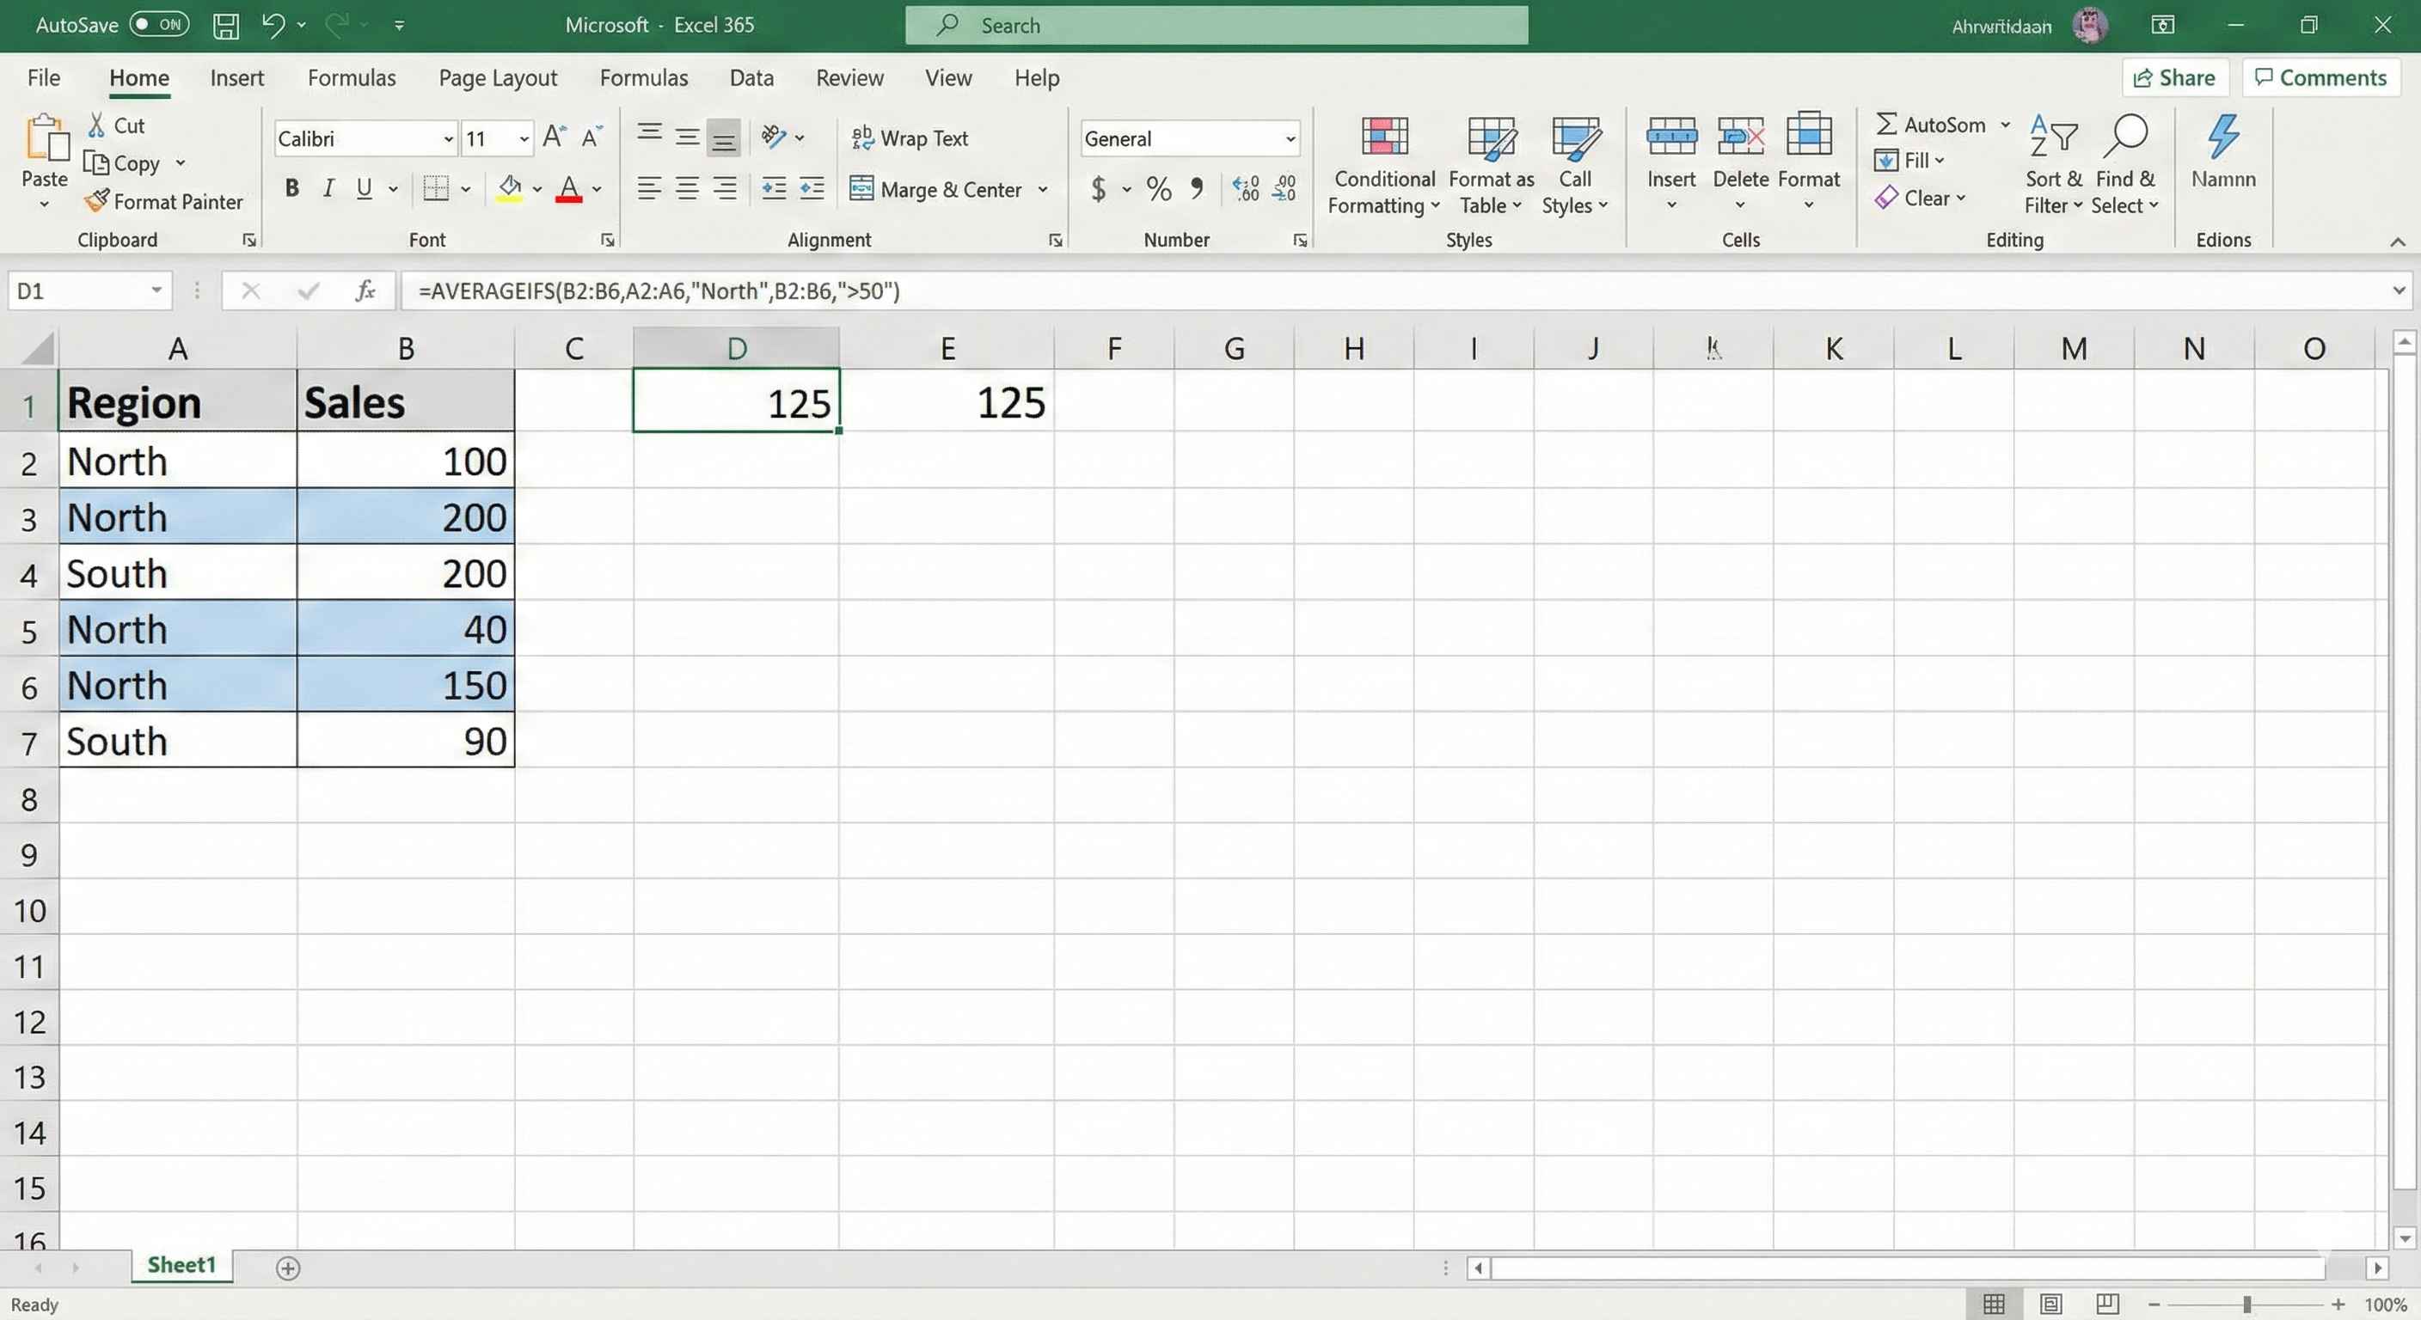2421x1320 pixels.
Task: Open Sort & Filter options
Action: coord(2054,164)
